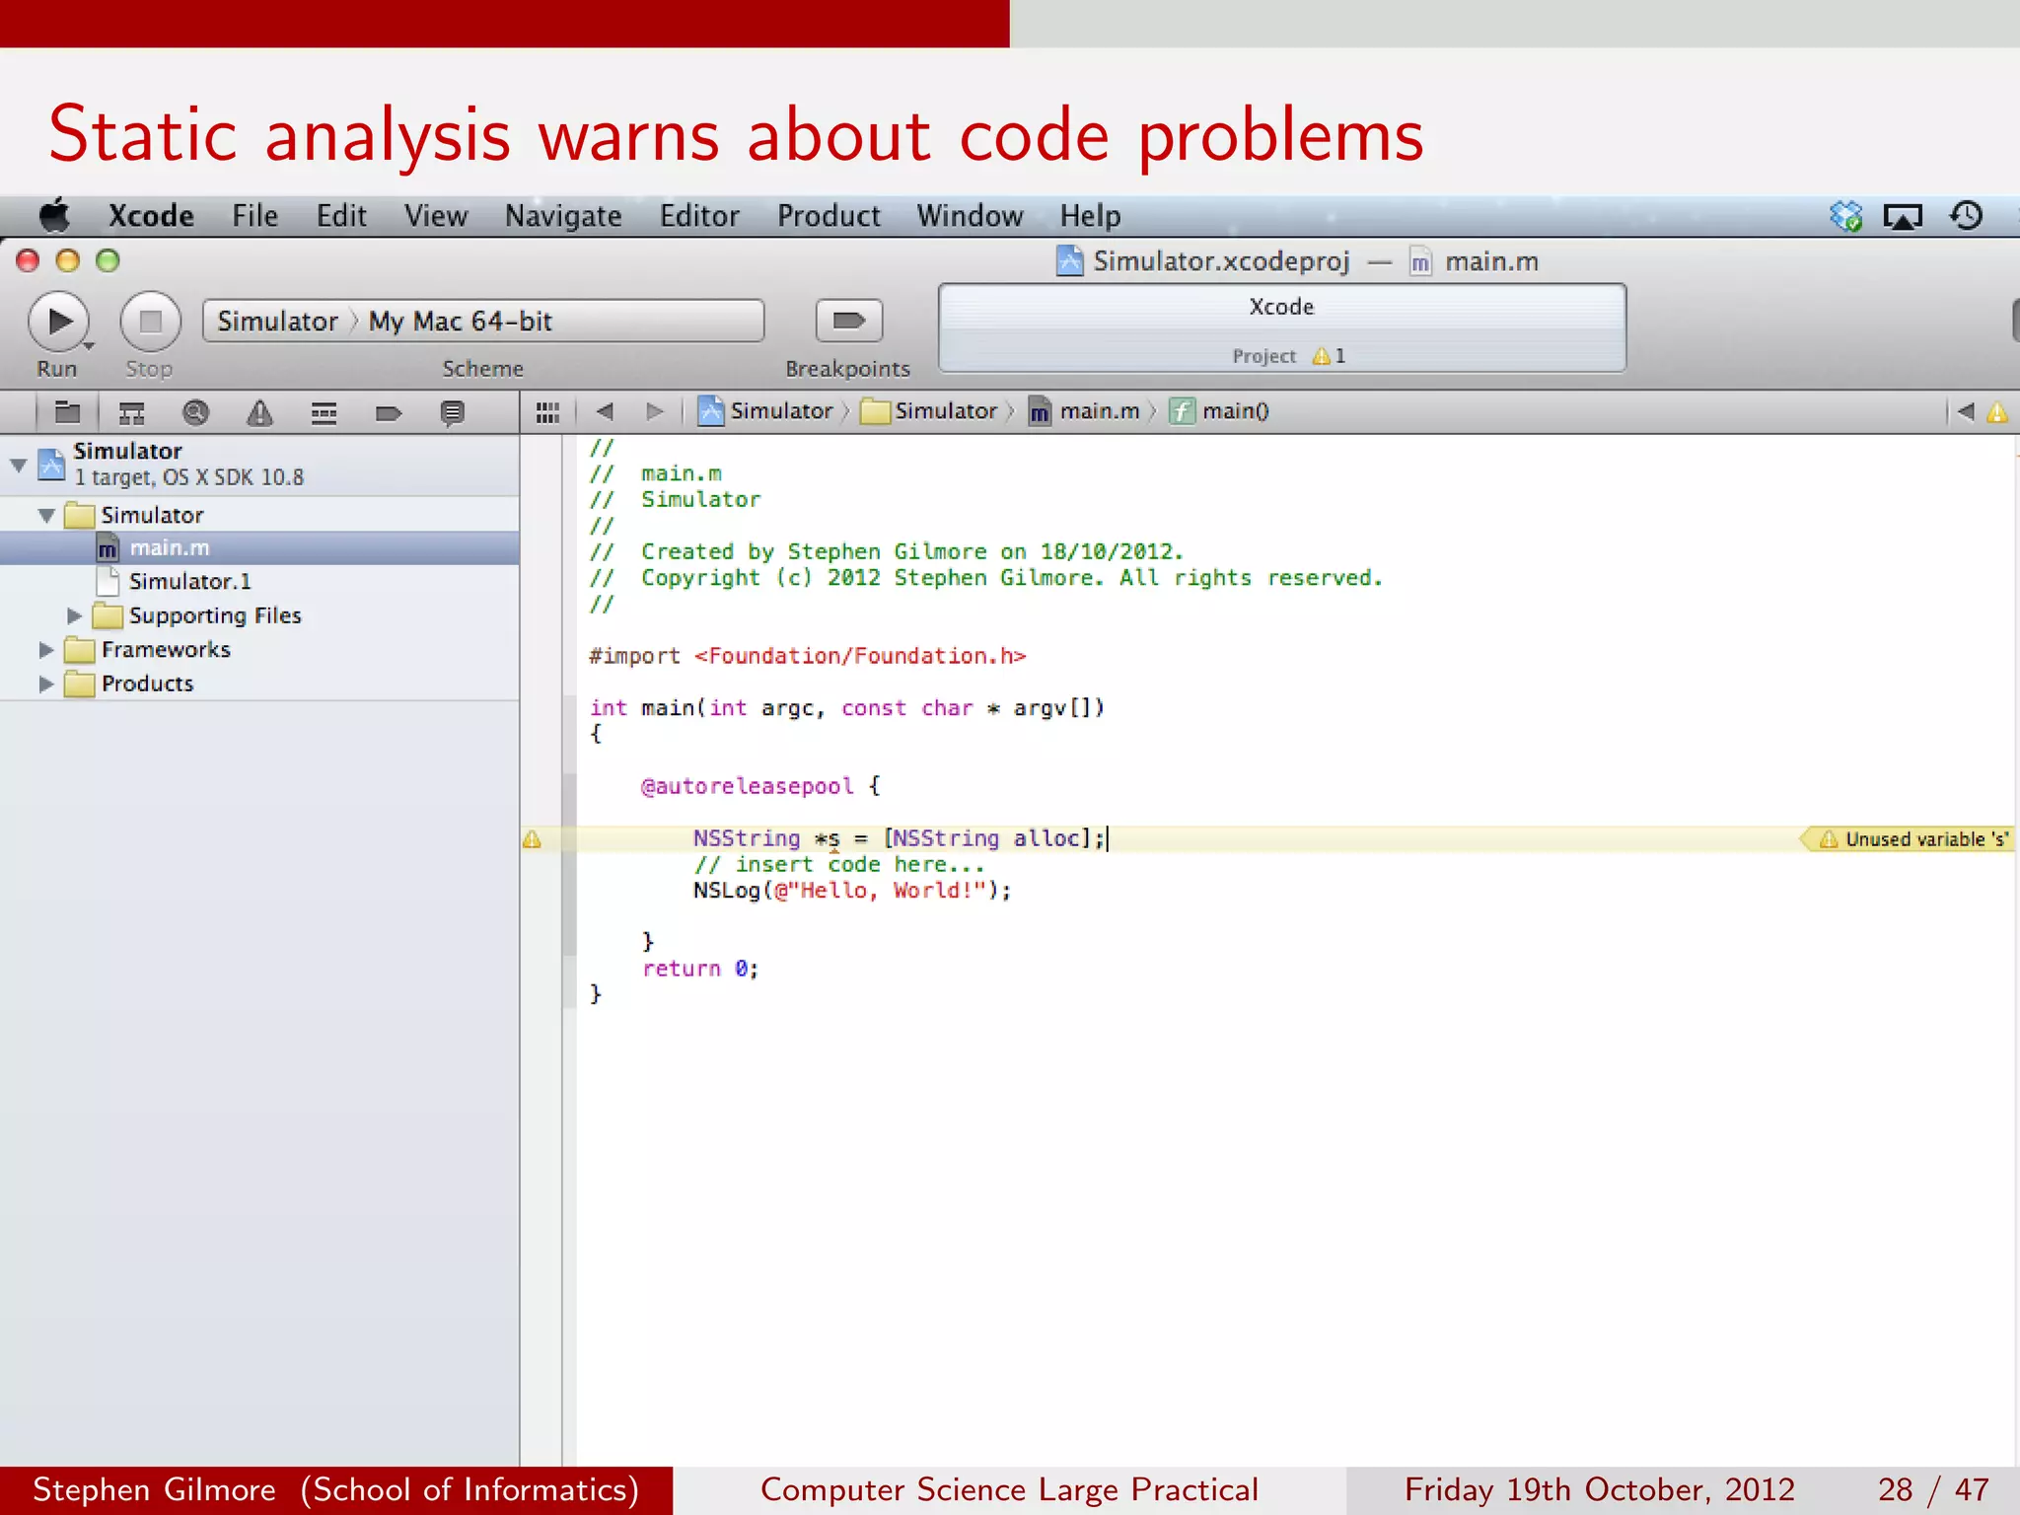Click the Stop button
This screenshot has width=2020, height=1515.
[x=150, y=322]
